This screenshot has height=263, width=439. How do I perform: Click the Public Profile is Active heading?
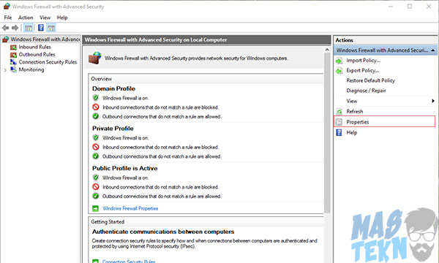(125, 168)
